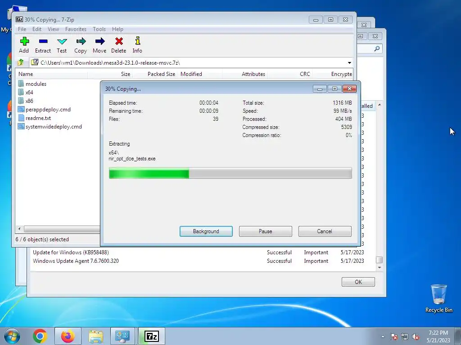Switch to Control Panel taskbar window
461x345 pixels.
tap(122, 336)
